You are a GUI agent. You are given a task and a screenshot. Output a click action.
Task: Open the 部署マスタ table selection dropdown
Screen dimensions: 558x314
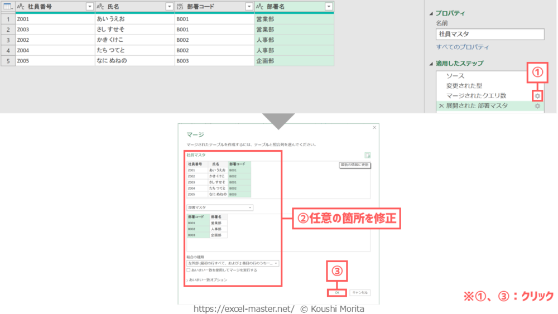pos(219,207)
